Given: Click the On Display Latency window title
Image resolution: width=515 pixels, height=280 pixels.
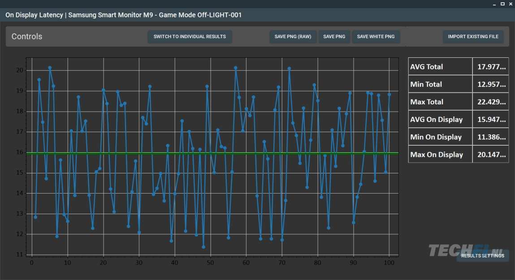Looking at the screenshot, I should (x=124, y=15).
